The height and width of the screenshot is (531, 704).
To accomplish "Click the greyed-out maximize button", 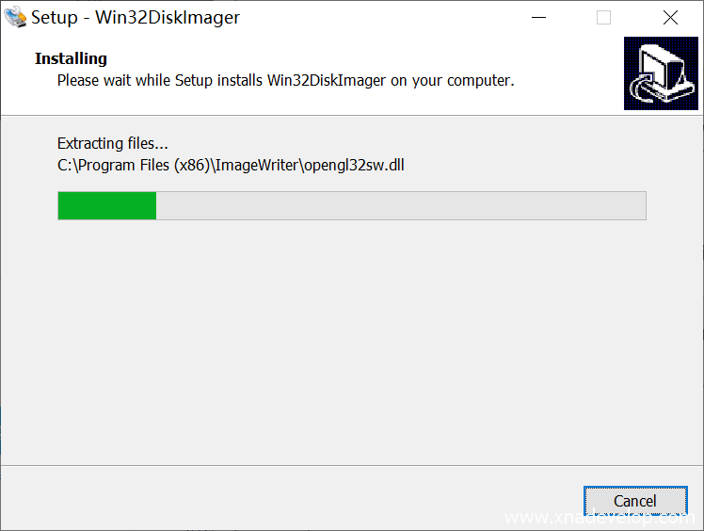I will pyautogui.click(x=603, y=18).
